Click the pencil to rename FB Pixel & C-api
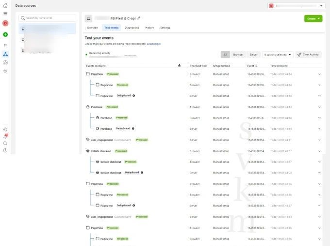Screen dimensions: 330x246 [x=139, y=18]
